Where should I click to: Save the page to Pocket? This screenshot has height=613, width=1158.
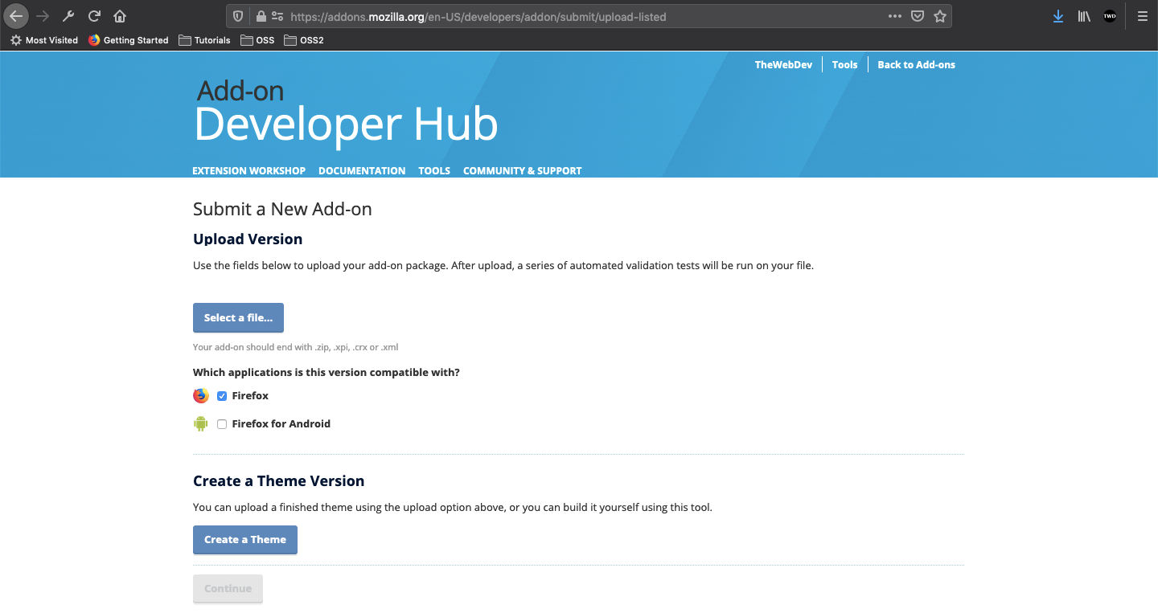(x=918, y=16)
